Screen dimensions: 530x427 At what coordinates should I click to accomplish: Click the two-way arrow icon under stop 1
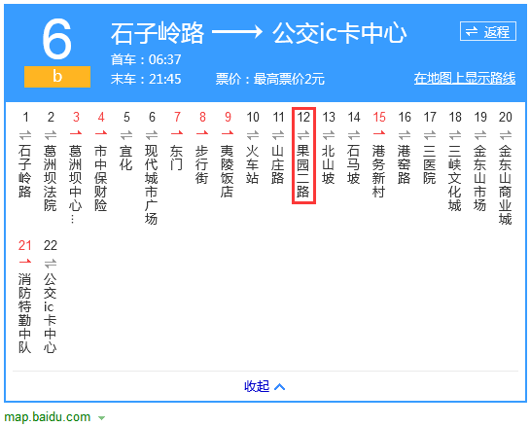pyautogui.click(x=25, y=135)
